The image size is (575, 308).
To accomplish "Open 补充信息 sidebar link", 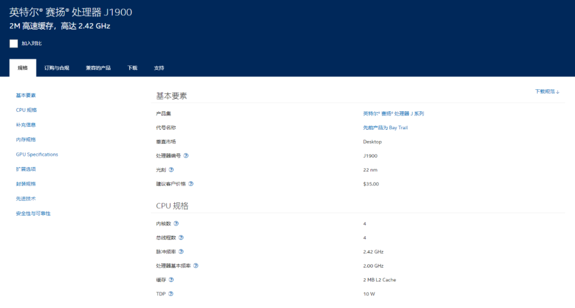I will [x=26, y=125].
